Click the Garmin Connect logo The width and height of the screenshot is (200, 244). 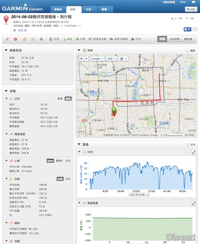tap(23, 8)
